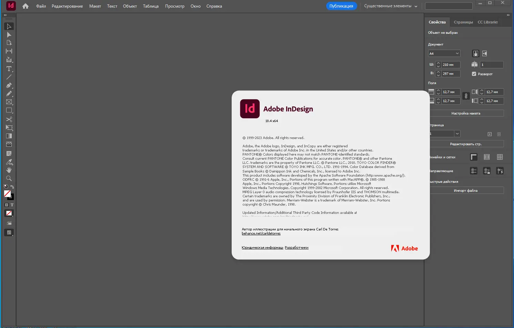
Task: Open the Существенные элементы workspace dropdown
Action: coord(390,6)
